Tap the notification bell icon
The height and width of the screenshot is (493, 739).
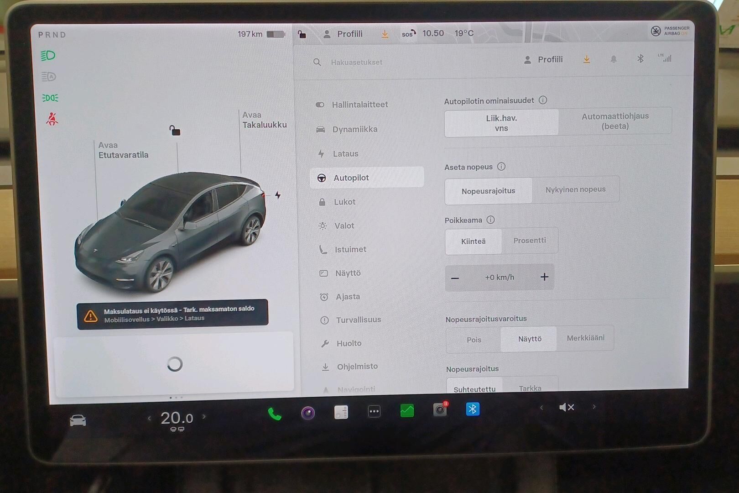pos(614,59)
